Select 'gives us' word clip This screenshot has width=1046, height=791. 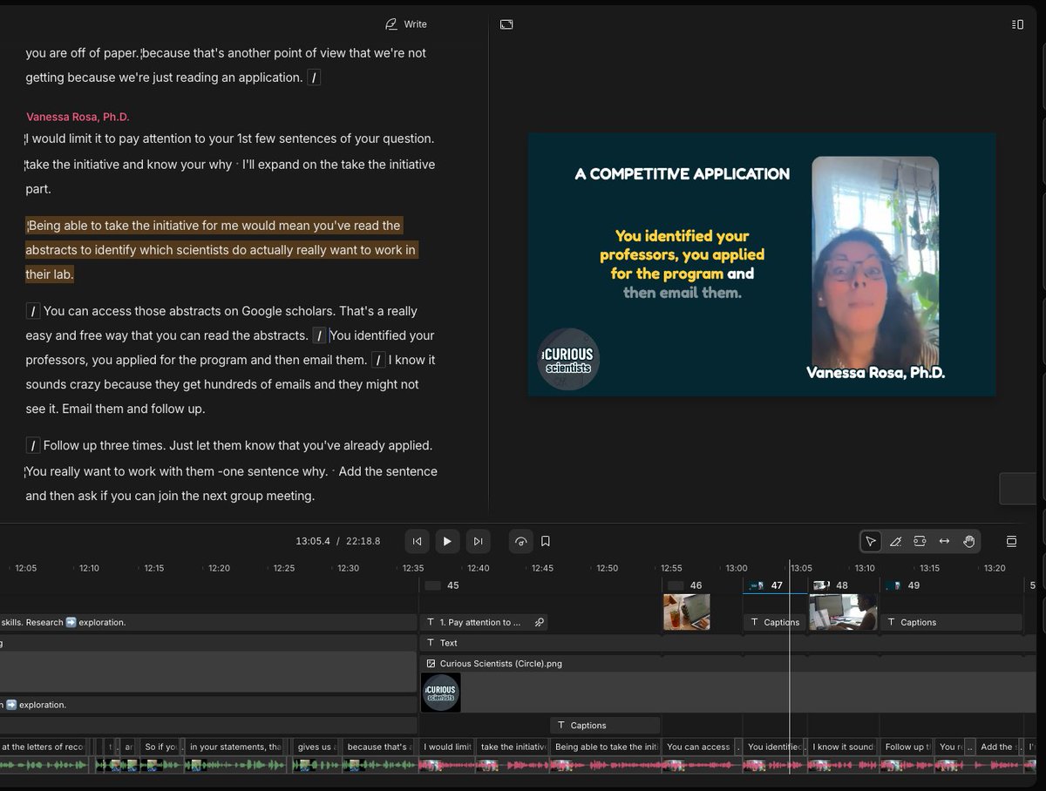pos(316,747)
